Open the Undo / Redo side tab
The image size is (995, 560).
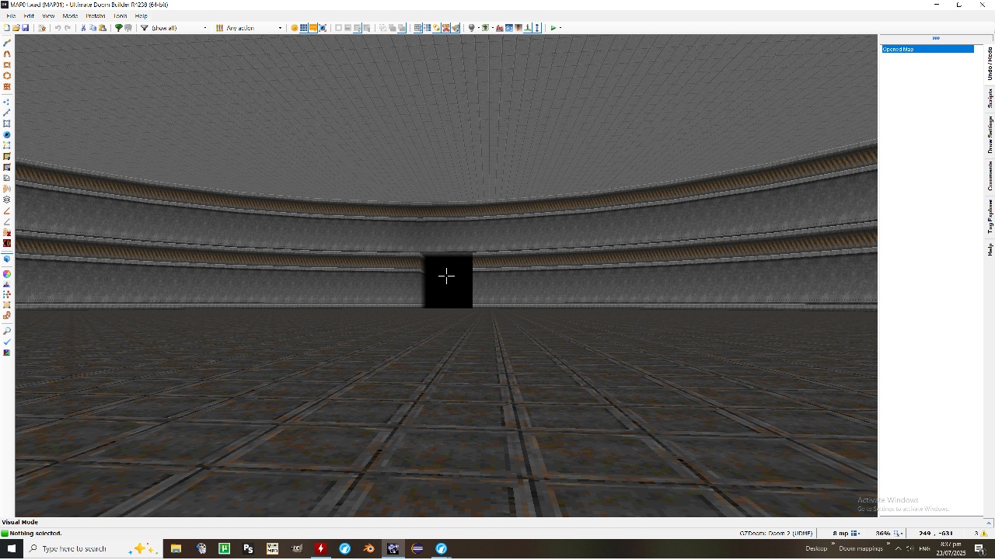990,64
